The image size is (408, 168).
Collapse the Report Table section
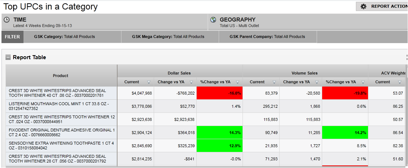(8, 57)
